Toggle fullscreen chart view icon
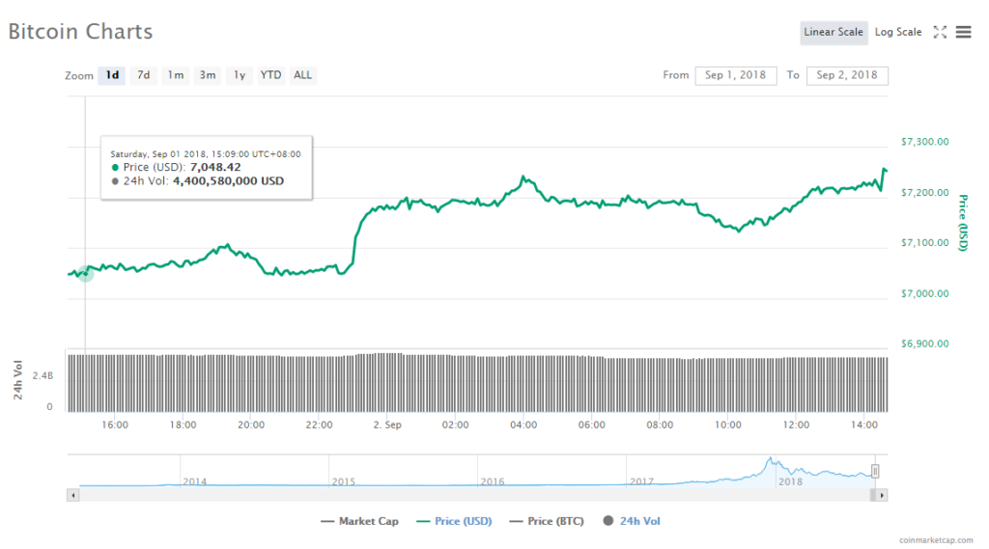The image size is (989, 549). (940, 32)
